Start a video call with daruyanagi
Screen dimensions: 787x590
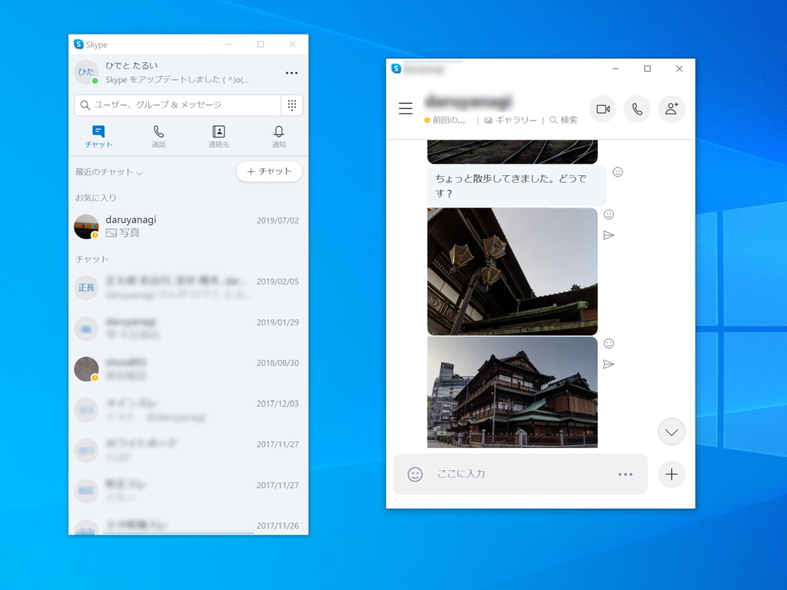603,109
